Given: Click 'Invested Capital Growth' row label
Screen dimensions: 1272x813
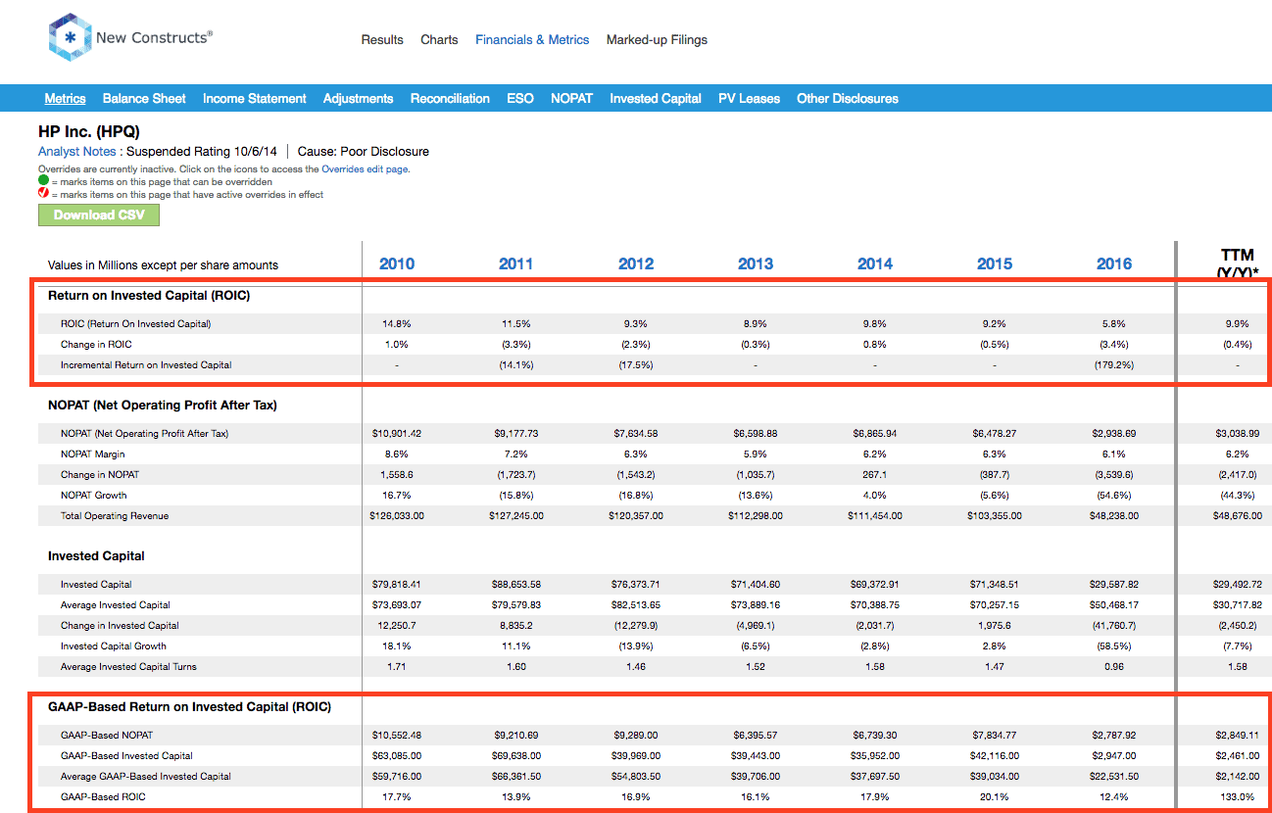Looking at the screenshot, I should (x=114, y=646).
